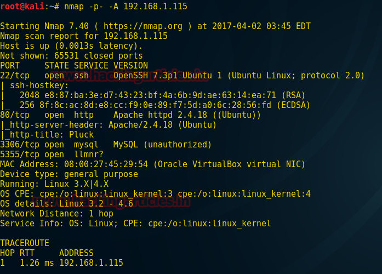
Task: Click the TRACEROUTE heading
Action: tap(24, 243)
